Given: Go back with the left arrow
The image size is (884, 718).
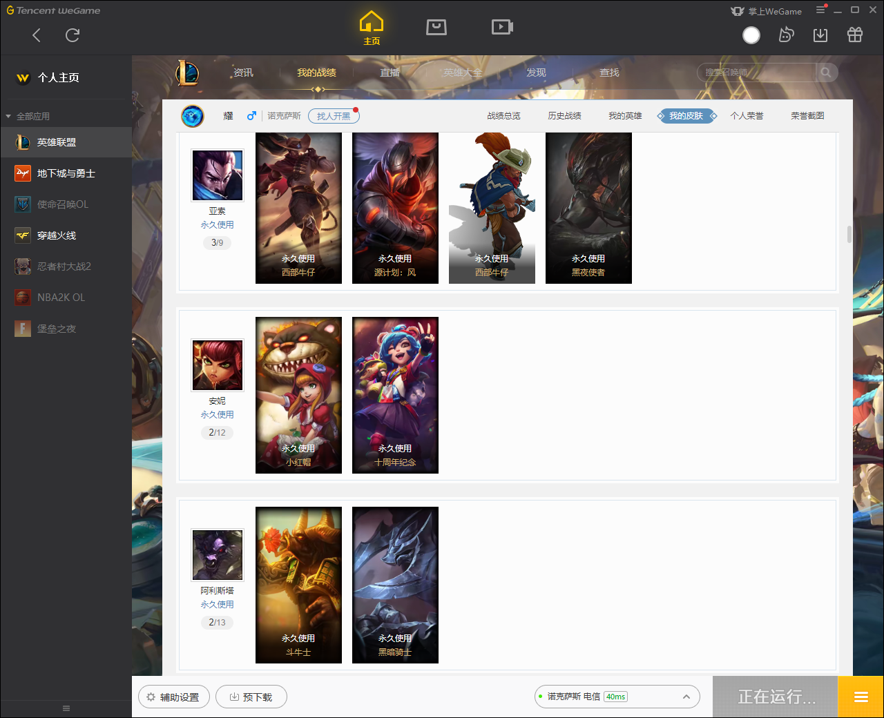Looking at the screenshot, I should pos(37,35).
